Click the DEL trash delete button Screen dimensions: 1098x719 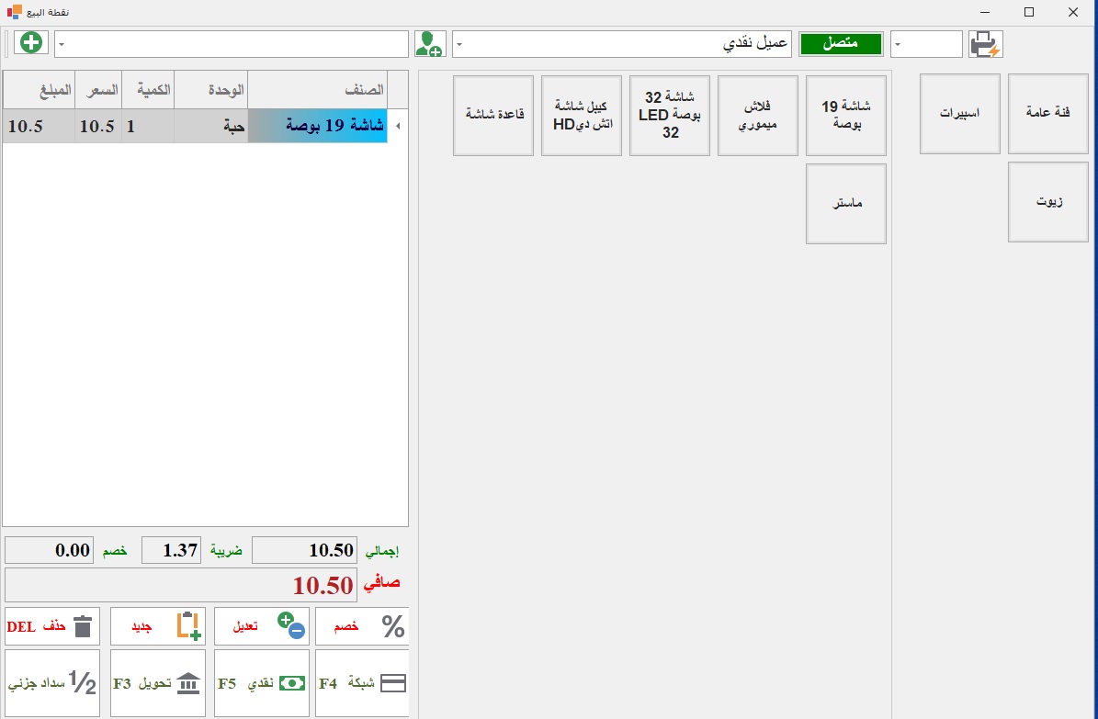52,626
